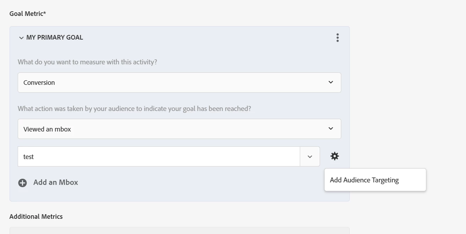Screen dimensions: 466x234
Task: Click the Goal Metric section label
Action: coord(28,14)
